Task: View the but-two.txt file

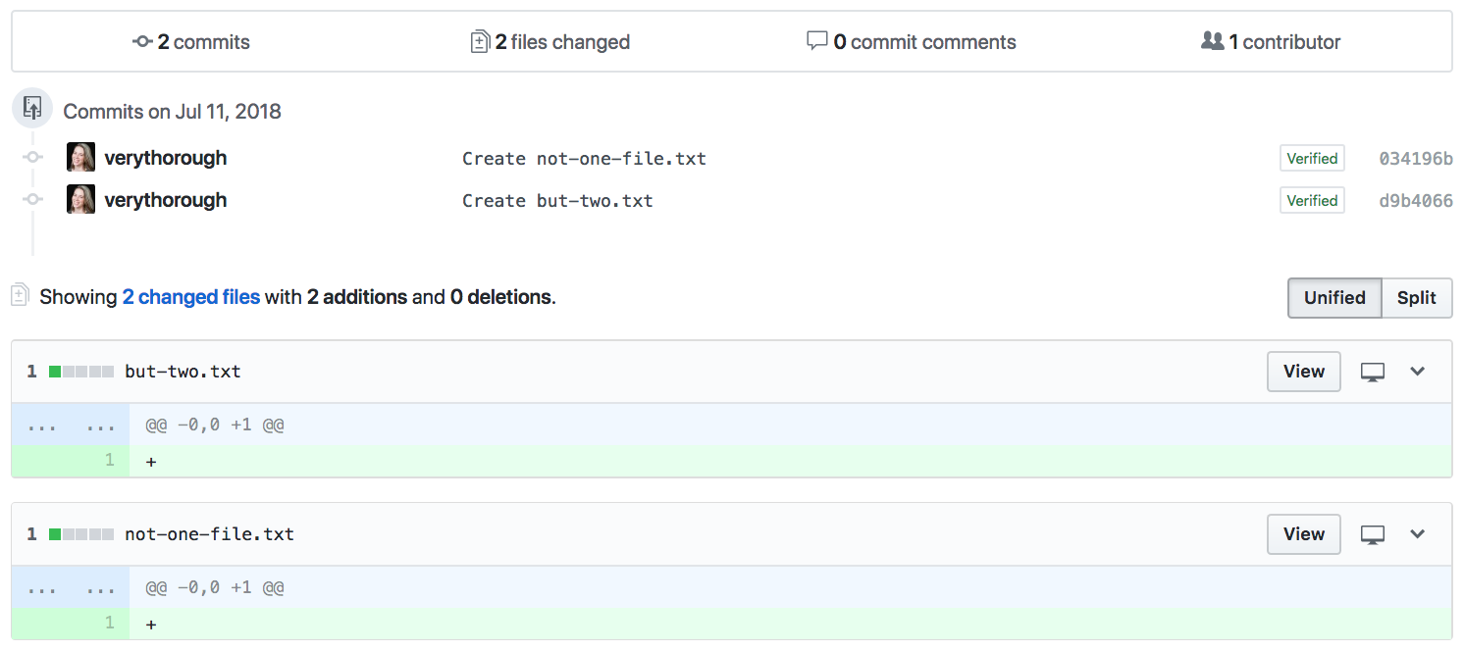Action: tap(1303, 371)
